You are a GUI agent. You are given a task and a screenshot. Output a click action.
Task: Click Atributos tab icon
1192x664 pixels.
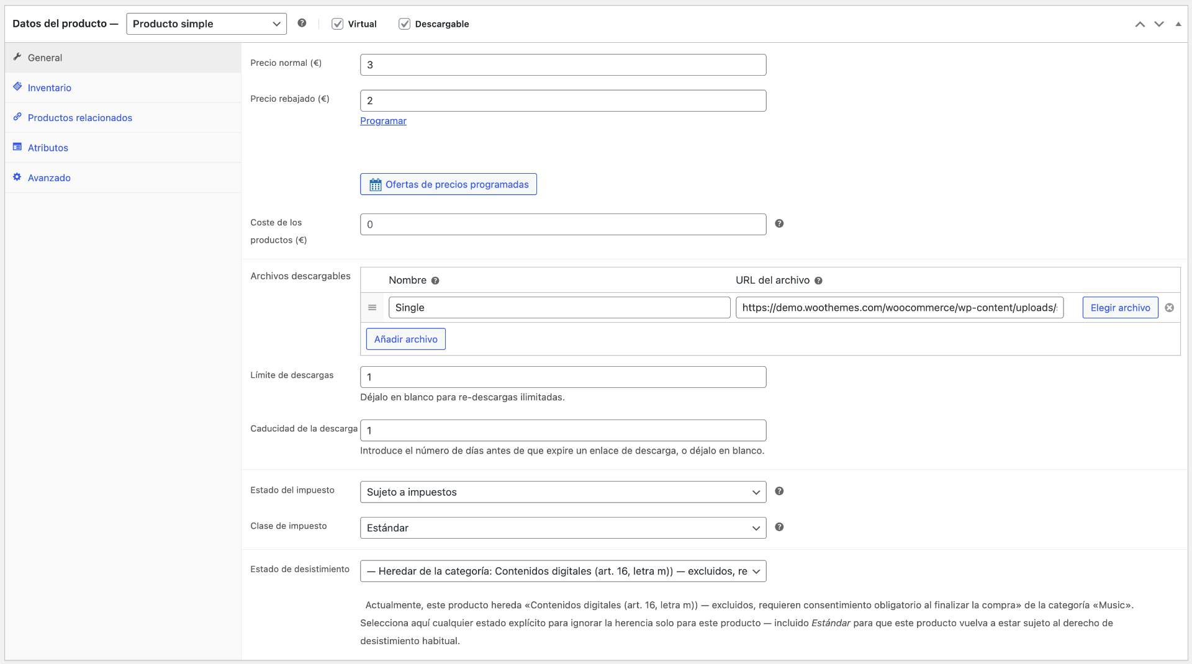tap(17, 147)
